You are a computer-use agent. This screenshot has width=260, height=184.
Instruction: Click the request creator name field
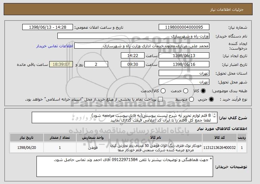[142, 46]
